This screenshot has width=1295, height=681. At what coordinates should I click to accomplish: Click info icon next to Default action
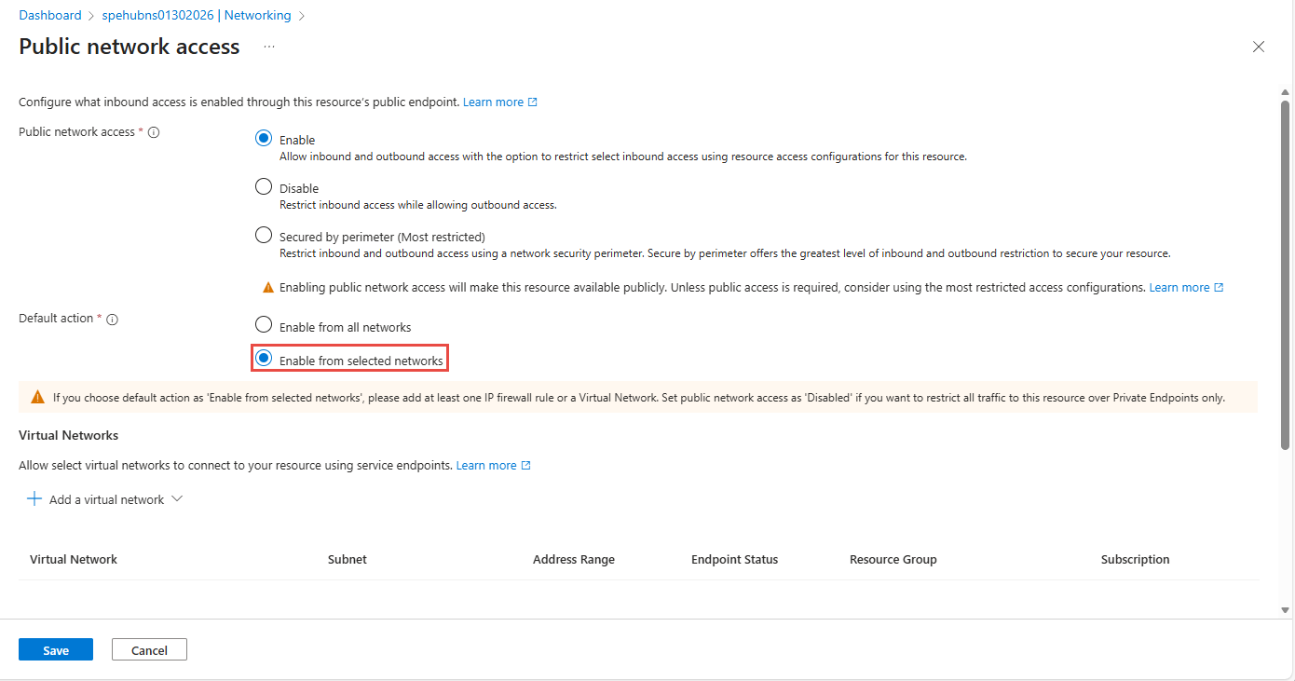click(x=112, y=320)
